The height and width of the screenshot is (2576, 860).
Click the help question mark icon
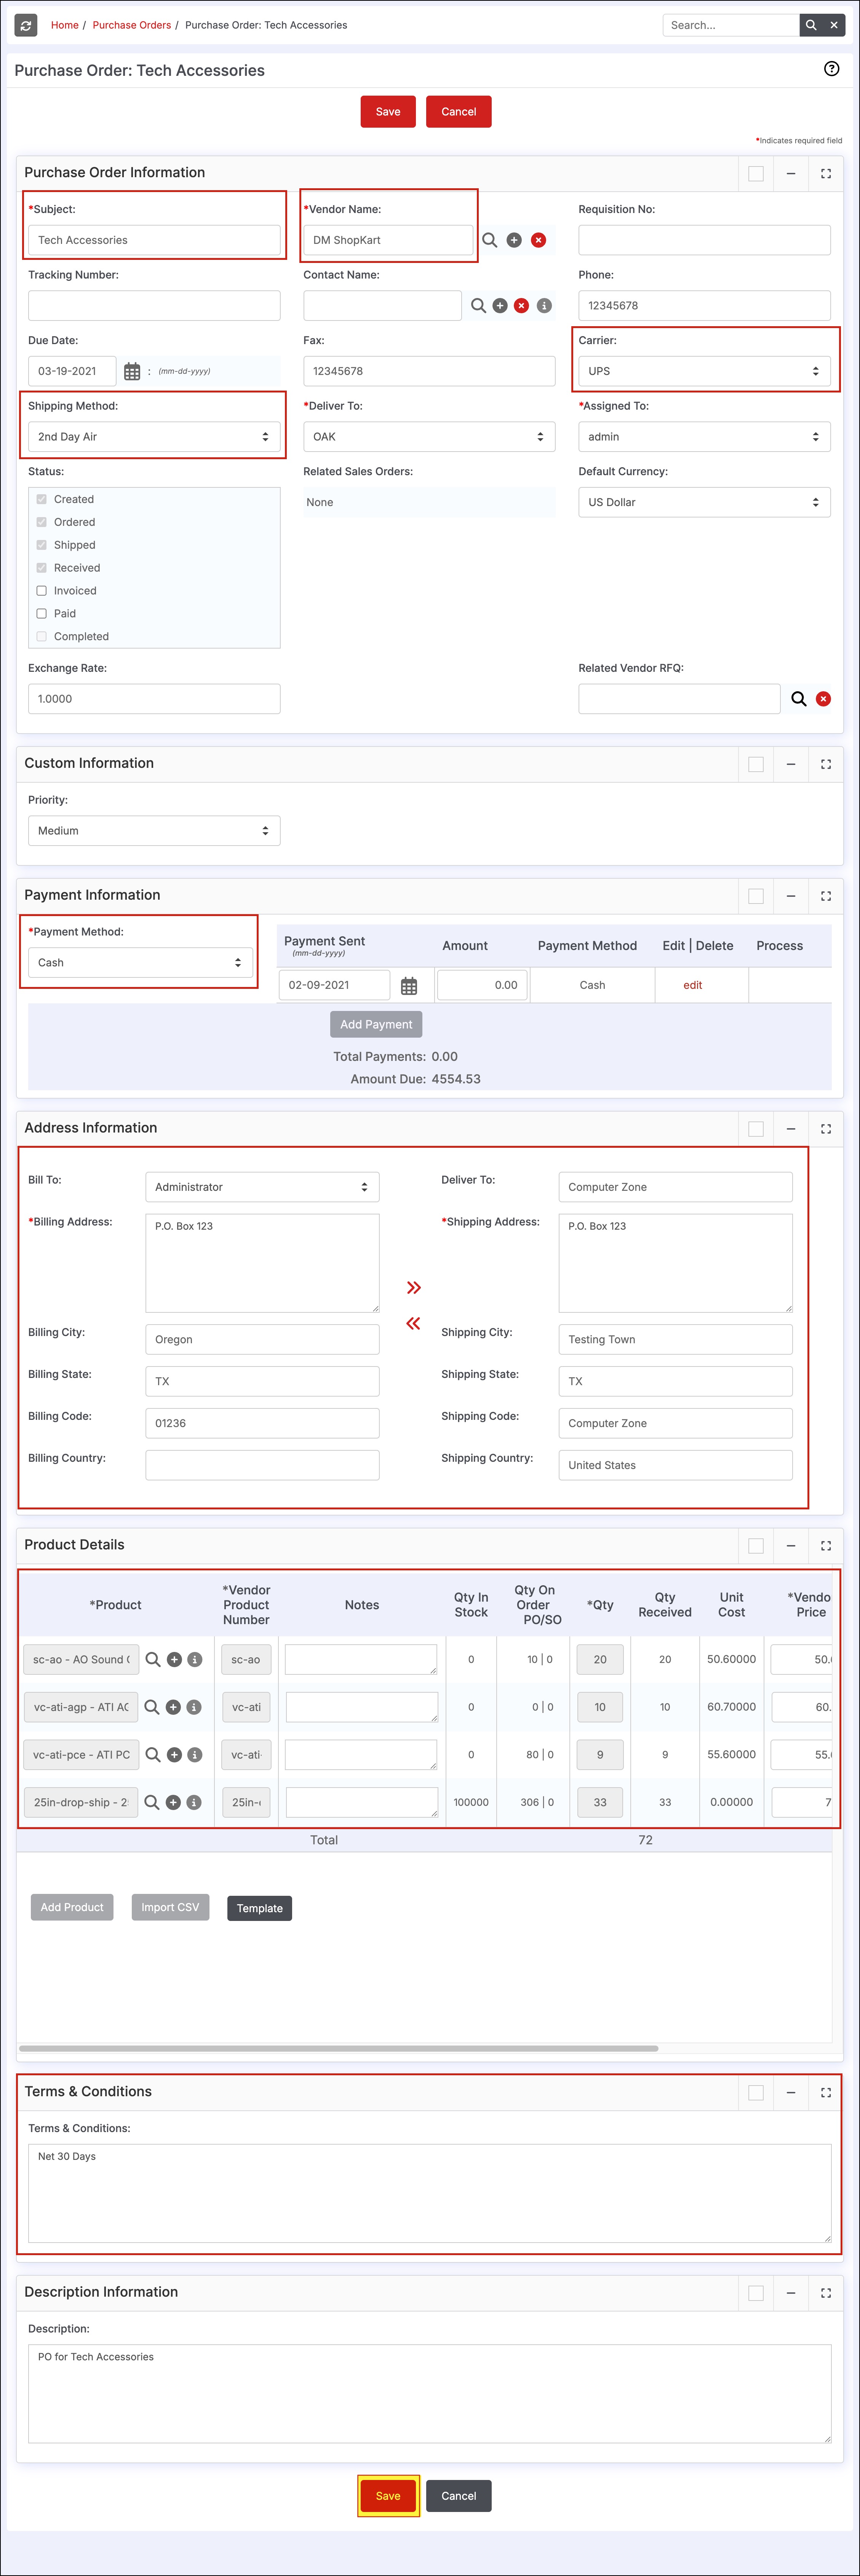pyautogui.click(x=831, y=69)
